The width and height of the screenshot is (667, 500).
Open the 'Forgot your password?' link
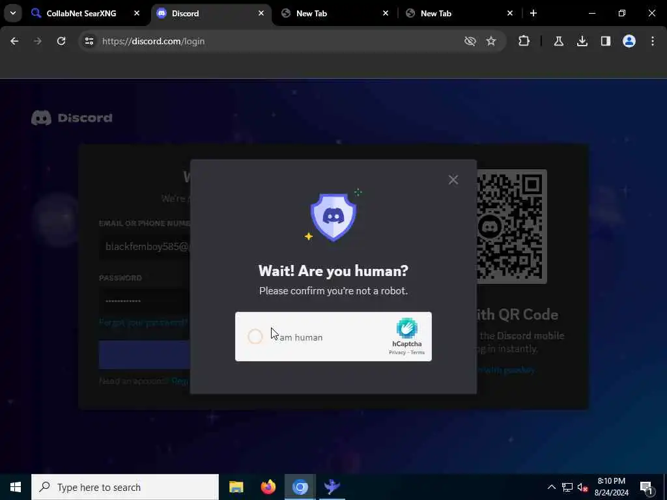(x=143, y=322)
